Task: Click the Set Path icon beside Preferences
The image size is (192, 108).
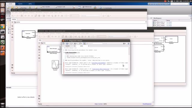Action: [x=95, y=7]
